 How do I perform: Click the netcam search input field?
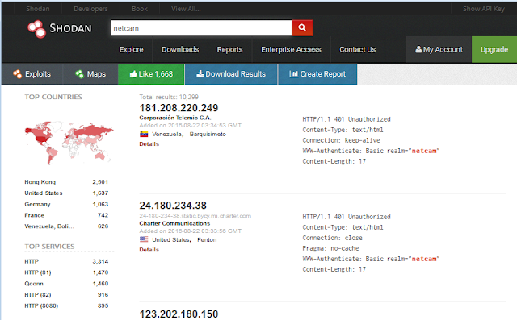tap(201, 28)
